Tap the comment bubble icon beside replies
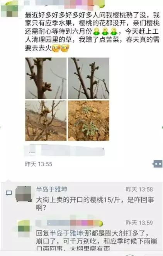 9,193
